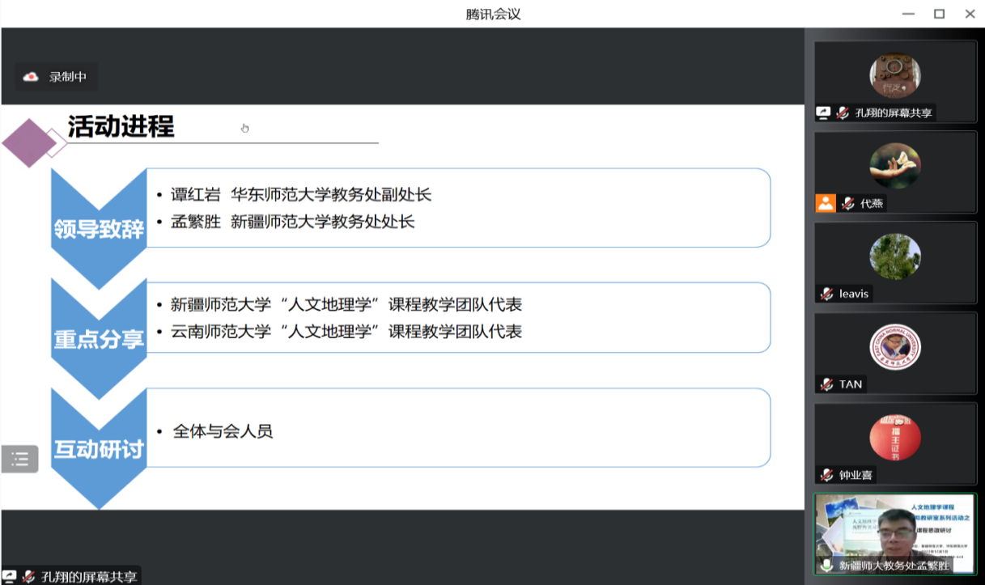The height and width of the screenshot is (585, 985).
Task: Select the leavis tree avatar
Action: (x=894, y=256)
